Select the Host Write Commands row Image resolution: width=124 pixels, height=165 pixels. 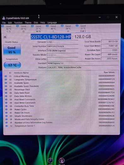coord(61,103)
